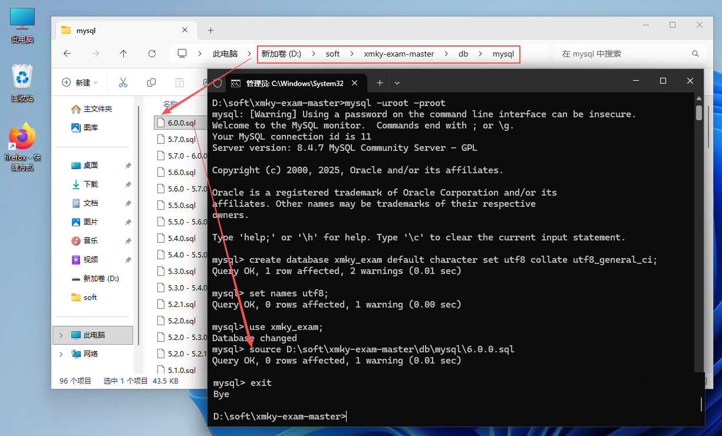Open the 新建 dropdown menu
Screen dimensions: 722x436
click(x=80, y=83)
